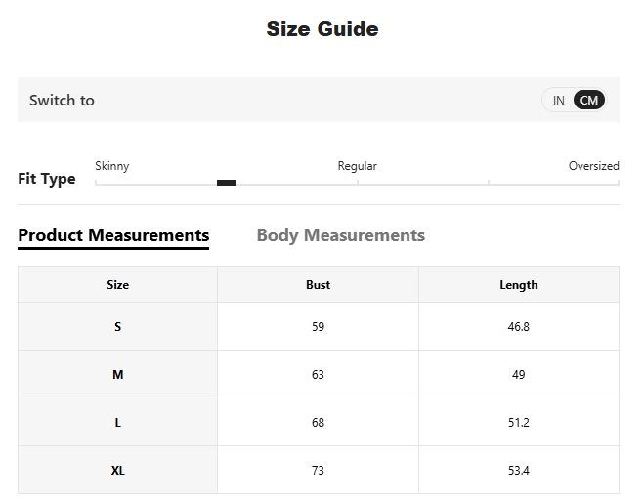Image resolution: width=644 pixels, height=503 pixels.
Task: Click the Length column header
Action: [x=518, y=285]
